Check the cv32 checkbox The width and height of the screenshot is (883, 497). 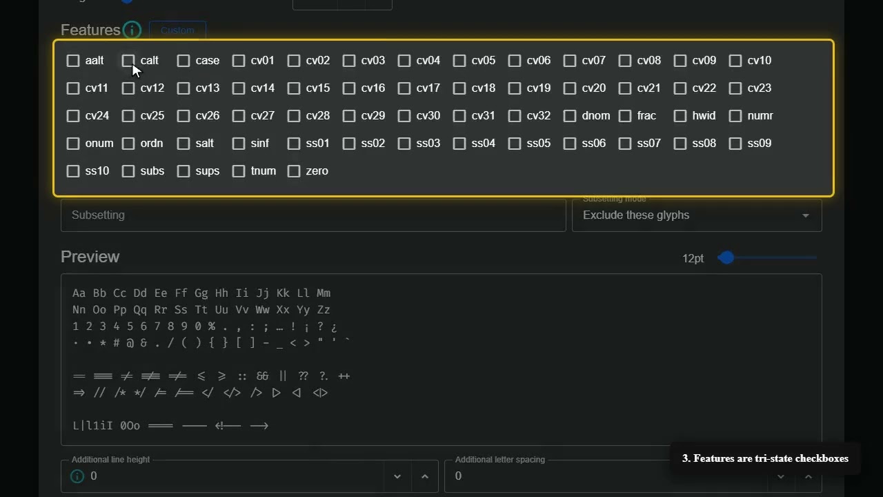(x=515, y=116)
